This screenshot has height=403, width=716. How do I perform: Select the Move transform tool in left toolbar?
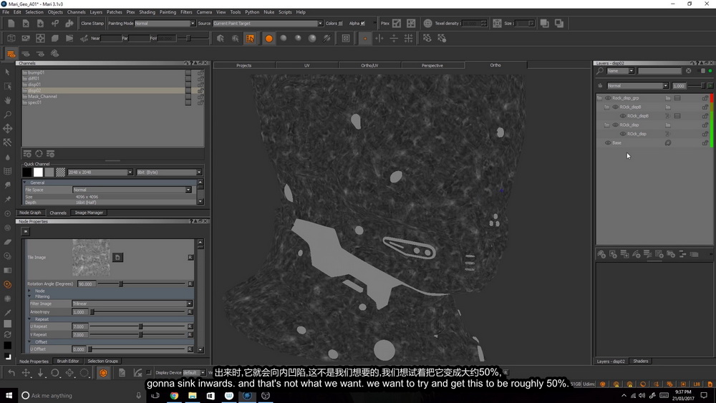7,128
